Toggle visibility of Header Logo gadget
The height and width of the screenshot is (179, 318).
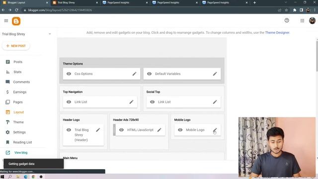pyautogui.click(x=69, y=130)
